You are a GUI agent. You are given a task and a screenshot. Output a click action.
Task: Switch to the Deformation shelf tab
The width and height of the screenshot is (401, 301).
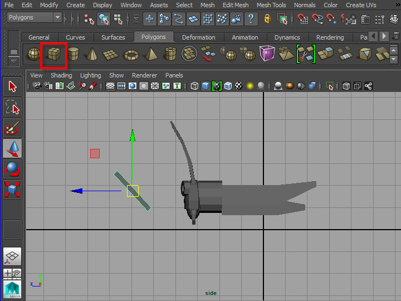click(x=198, y=37)
